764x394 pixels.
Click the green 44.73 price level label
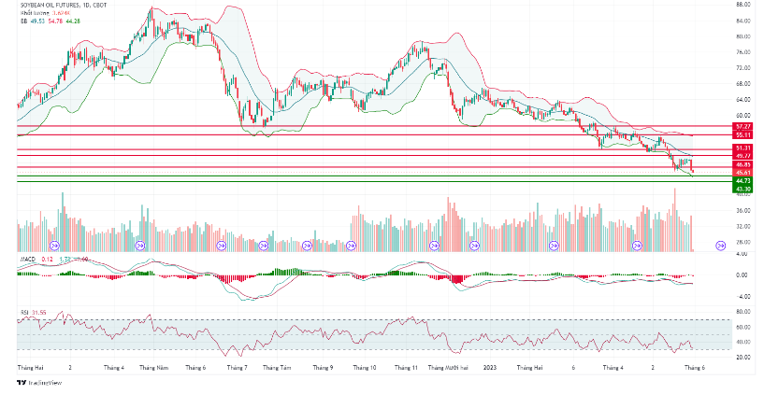point(743,181)
